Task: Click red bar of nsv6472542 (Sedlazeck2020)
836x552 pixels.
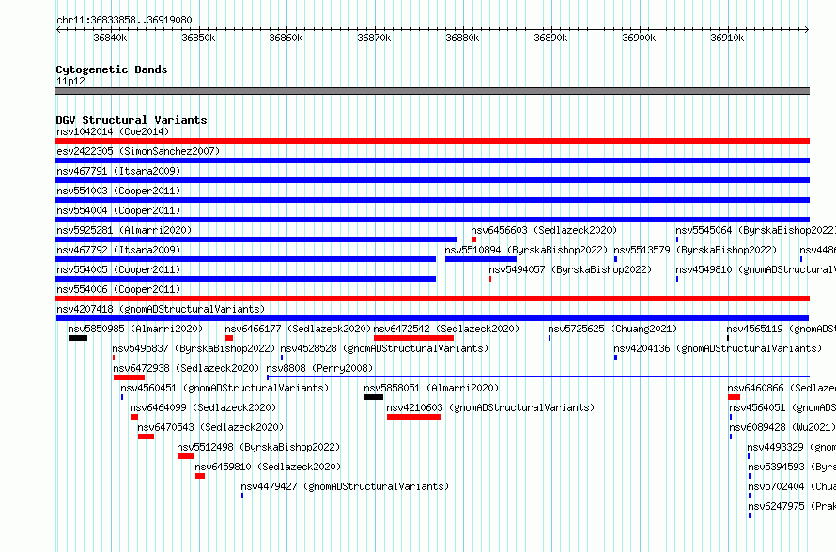Action: [413, 338]
